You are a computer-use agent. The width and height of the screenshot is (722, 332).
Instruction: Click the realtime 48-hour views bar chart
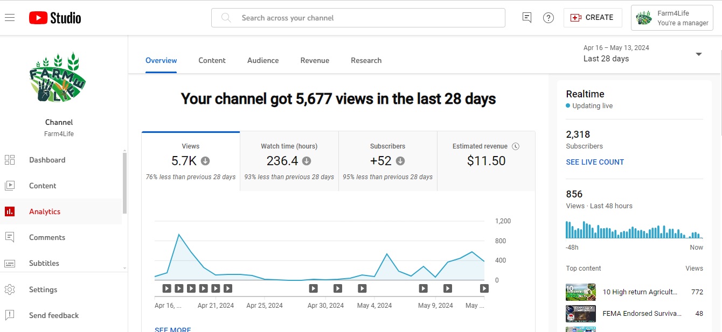click(x=634, y=229)
